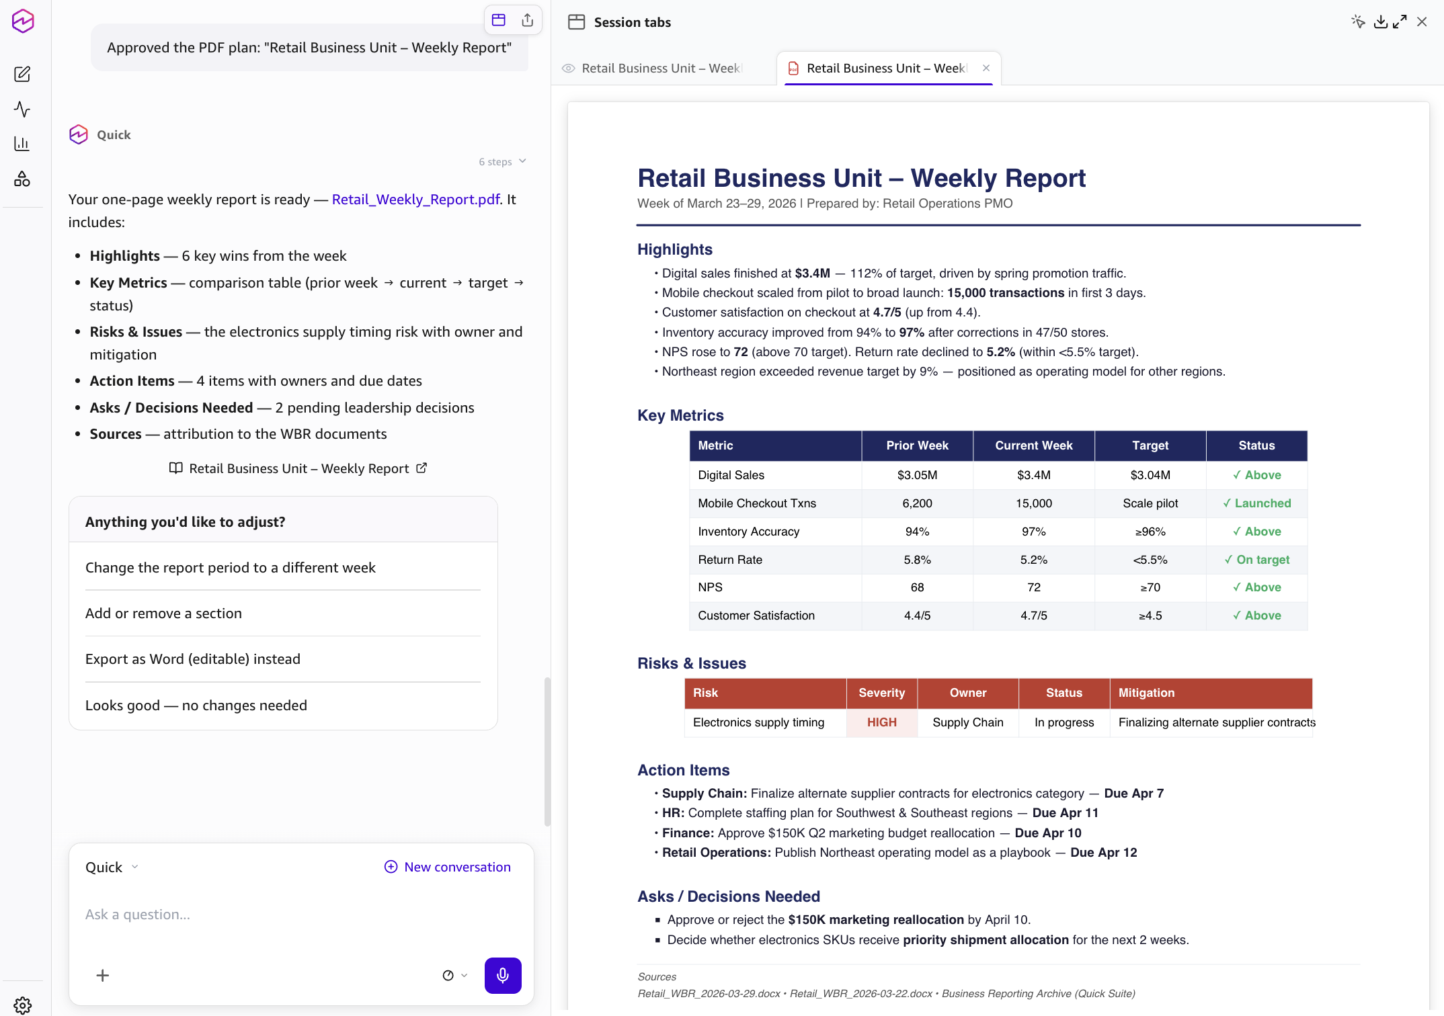Click the 'Due Apr 12' text in action items
This screenshot has width=1444, height=1016.
pos(1103,853)
